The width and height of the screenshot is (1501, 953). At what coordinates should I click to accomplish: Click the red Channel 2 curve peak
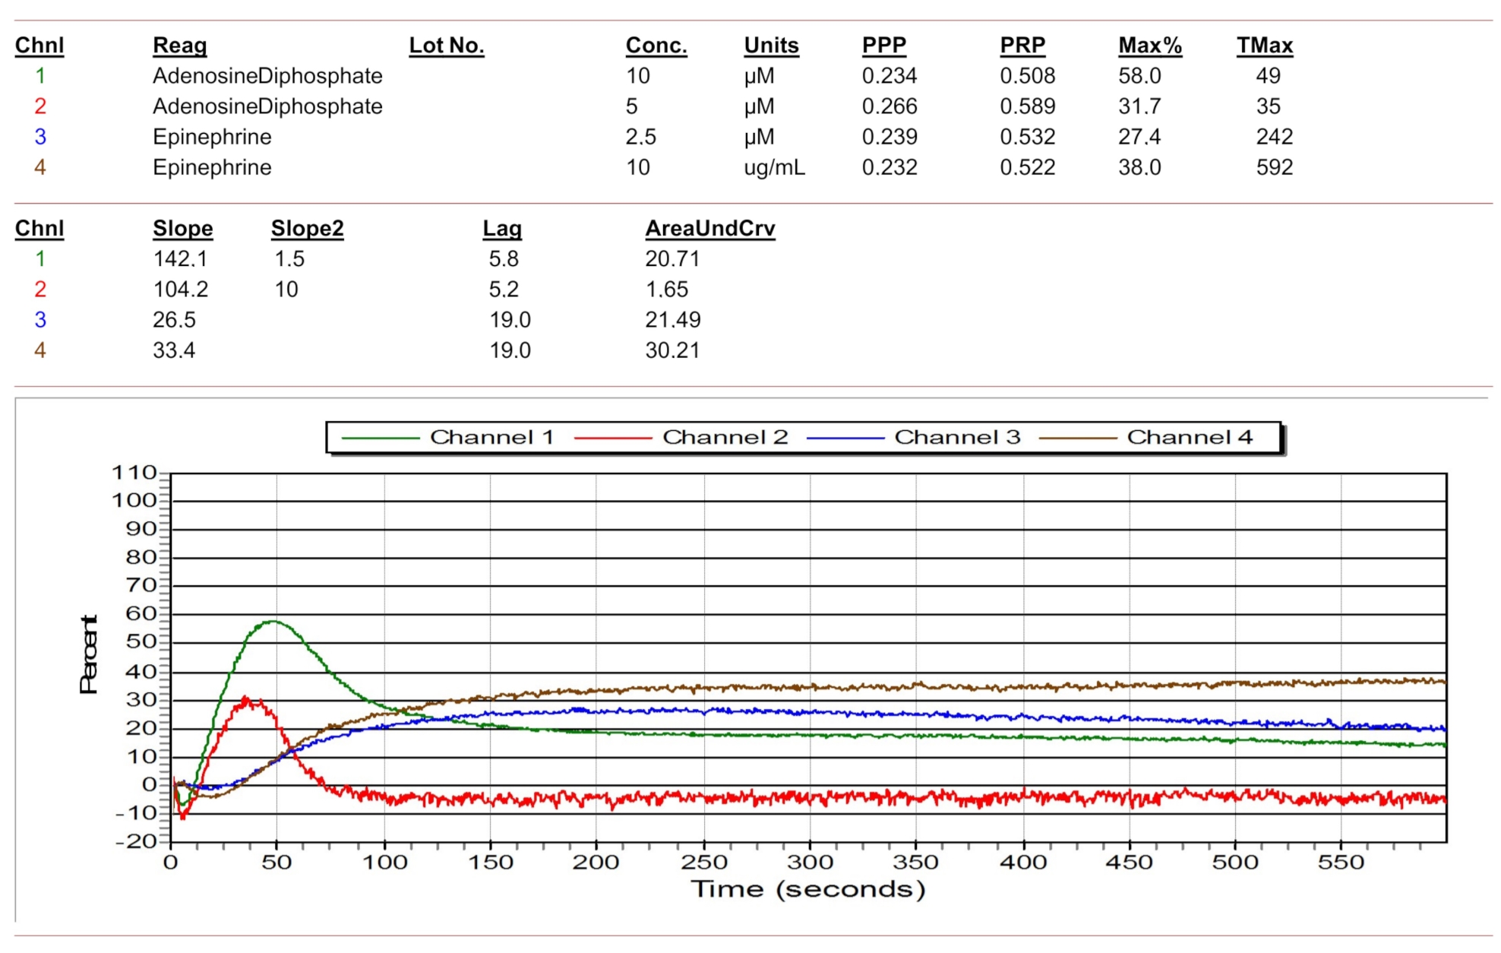pos(245,699)
